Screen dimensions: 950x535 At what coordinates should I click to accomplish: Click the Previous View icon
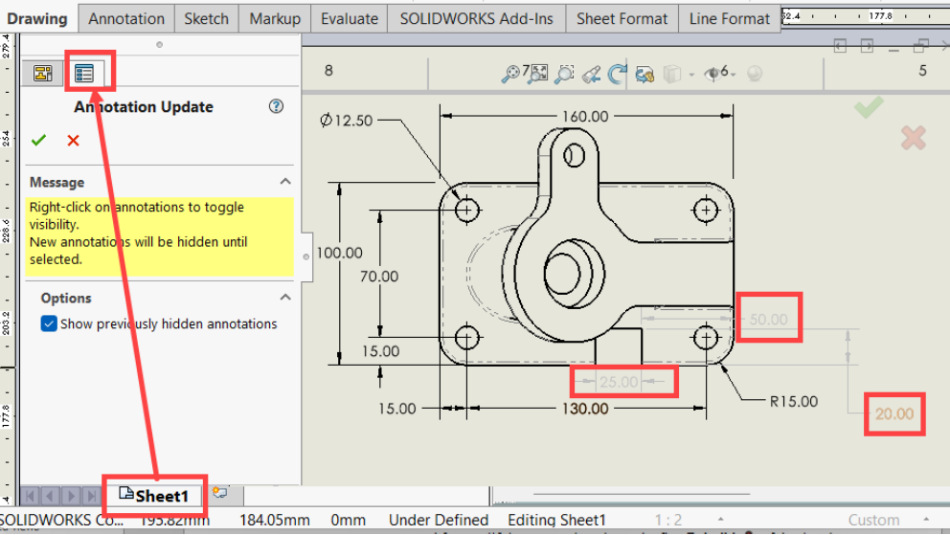click(x=591, y=73)
